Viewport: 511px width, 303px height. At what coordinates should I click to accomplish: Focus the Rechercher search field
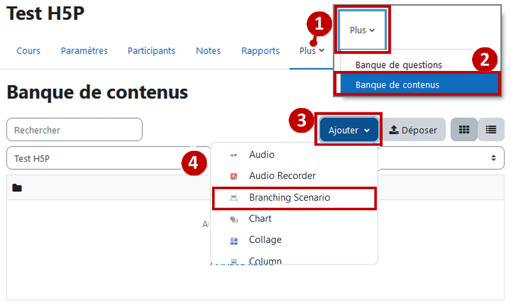point(74,130)
